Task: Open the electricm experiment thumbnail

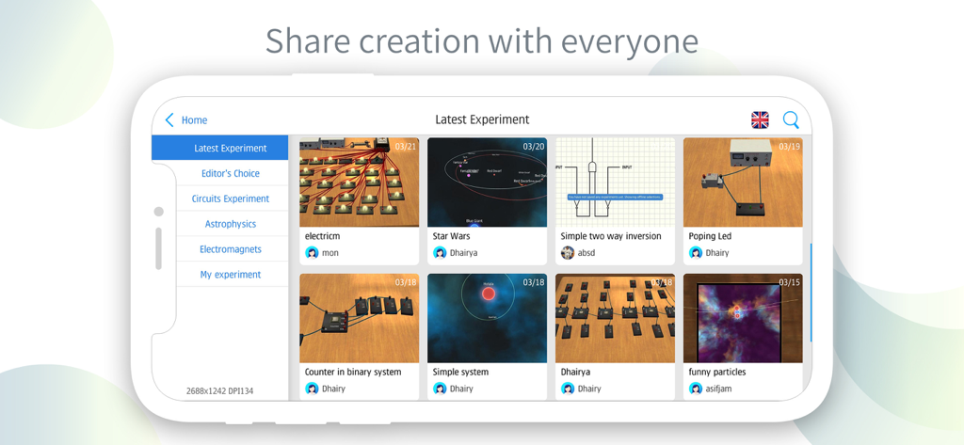Action: tap(359, 182)
